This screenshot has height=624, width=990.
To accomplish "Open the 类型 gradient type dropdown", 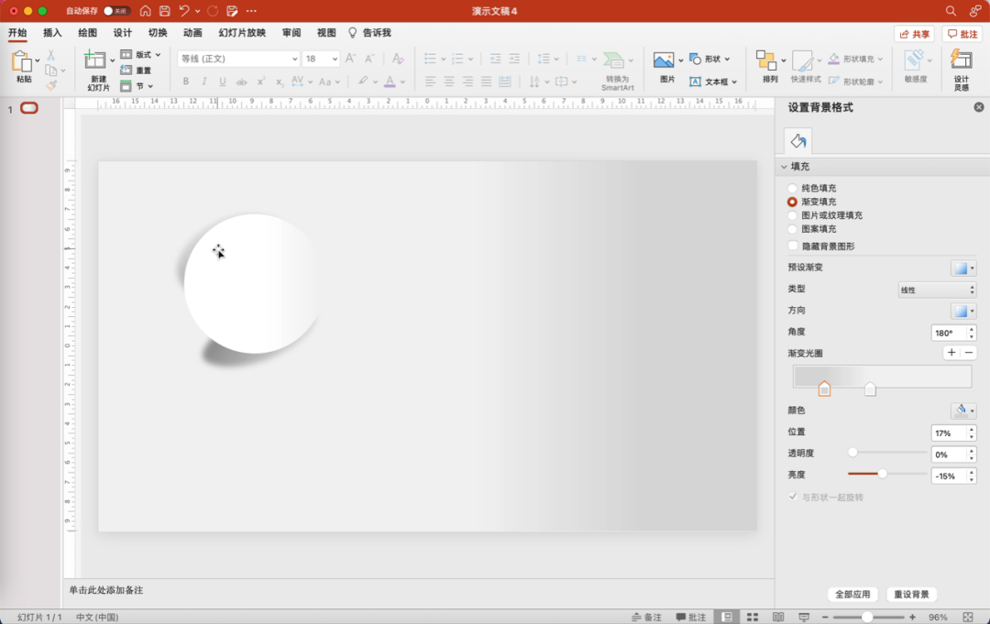I will pyautogui.click(x=936, y=290).
